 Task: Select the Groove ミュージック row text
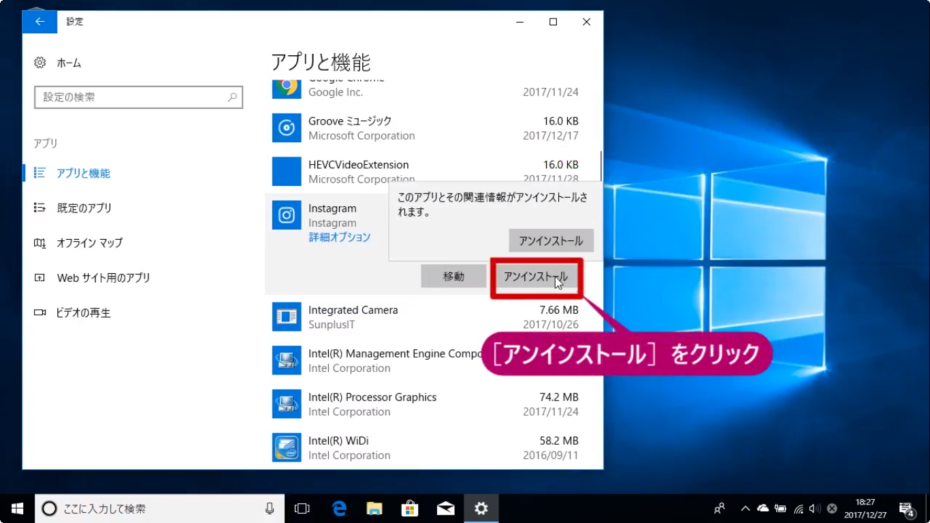tap(350, 121)
